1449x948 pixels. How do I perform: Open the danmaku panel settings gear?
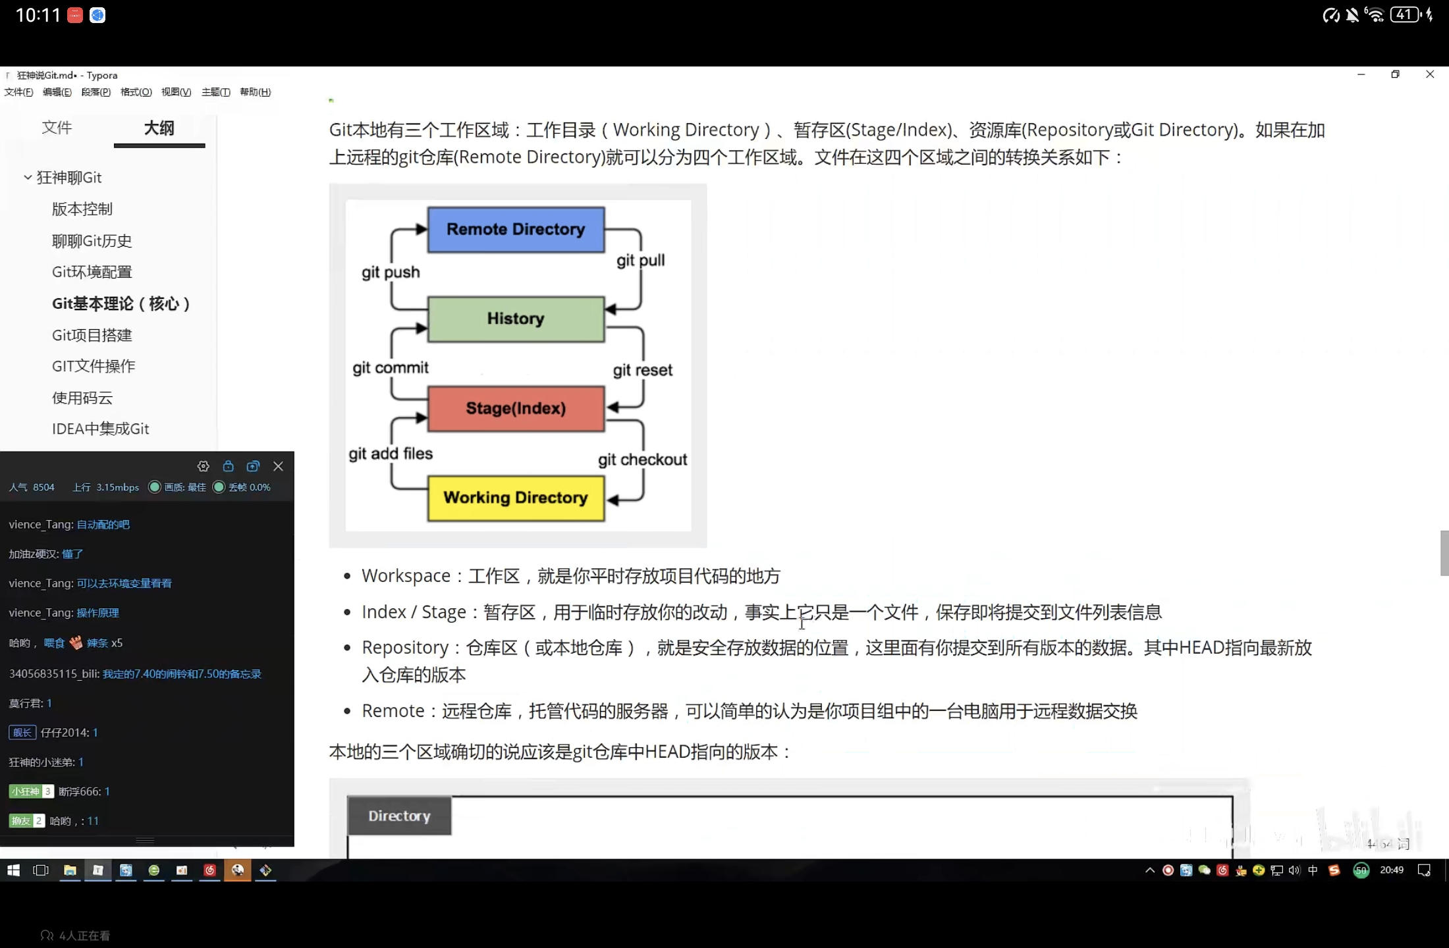click(x=203, y=466)
